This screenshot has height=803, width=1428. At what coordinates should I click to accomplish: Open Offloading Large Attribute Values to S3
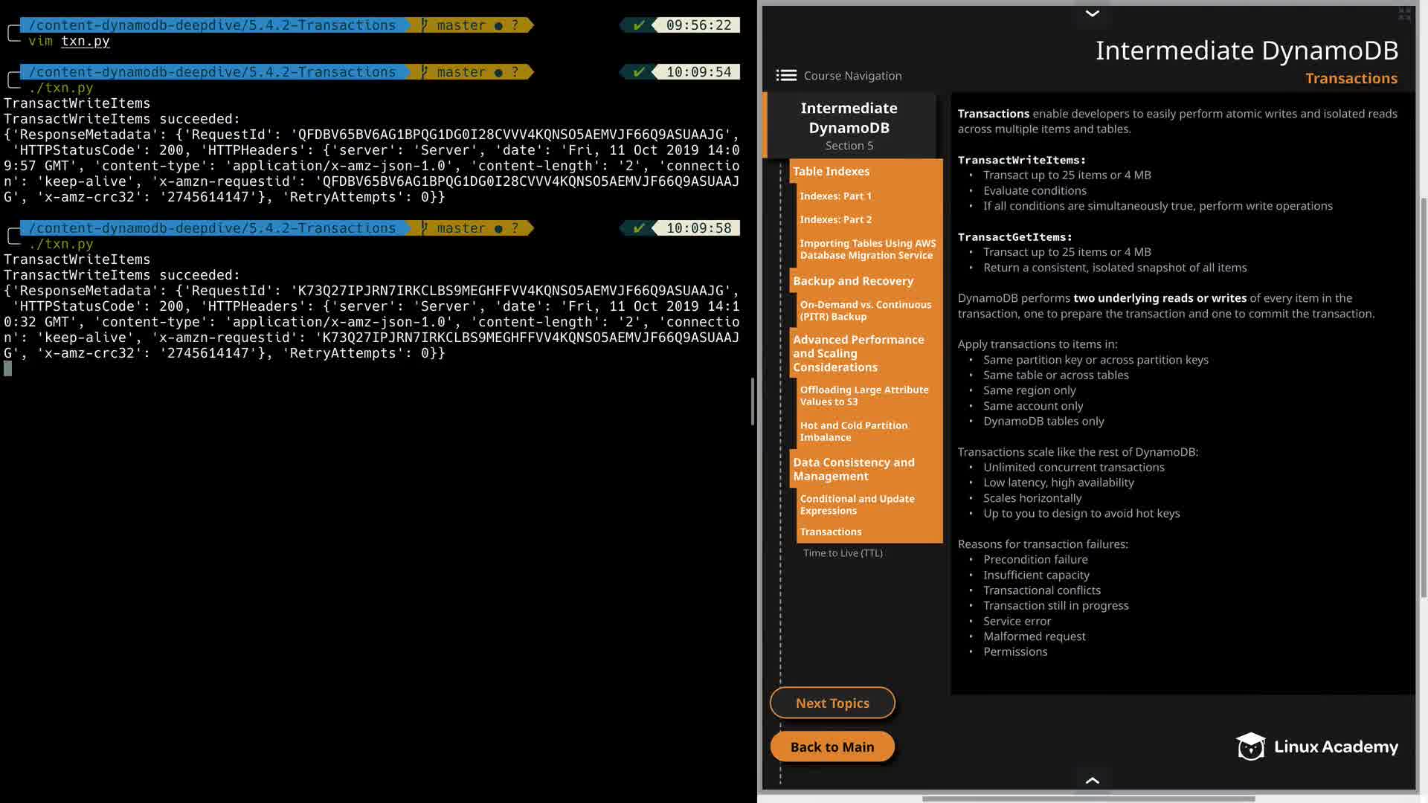click(863, 396)
